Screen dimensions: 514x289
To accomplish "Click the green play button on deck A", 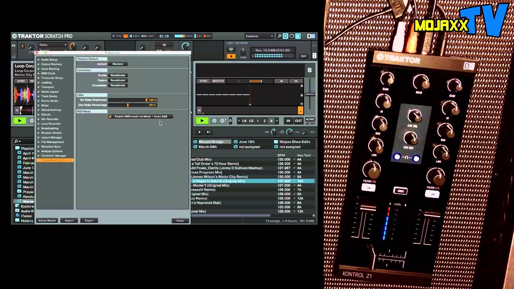I will click(x=19, y=121).
